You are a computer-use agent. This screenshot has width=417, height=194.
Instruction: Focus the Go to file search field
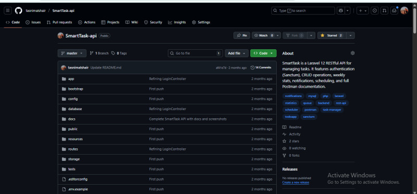tap(195, 53)
